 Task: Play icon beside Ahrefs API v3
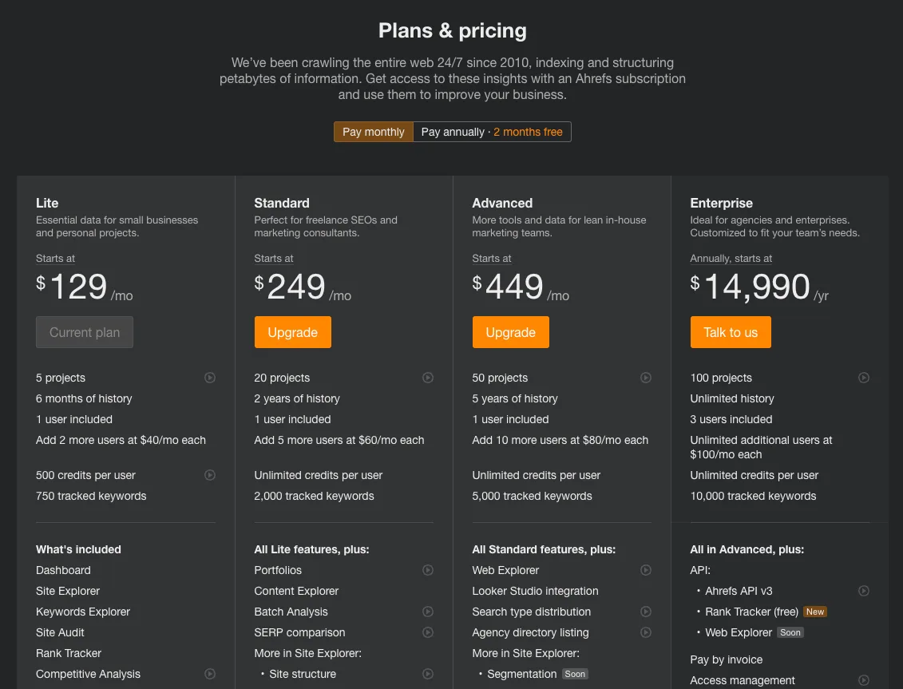(x=864, y=591)
